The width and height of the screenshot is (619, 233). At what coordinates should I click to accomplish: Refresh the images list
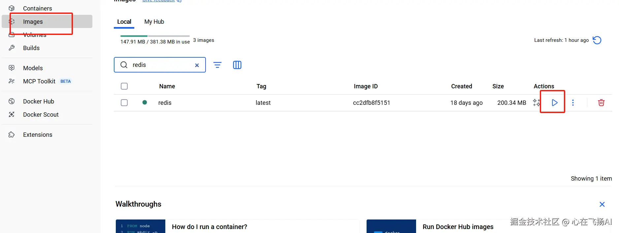click(597, 40)
